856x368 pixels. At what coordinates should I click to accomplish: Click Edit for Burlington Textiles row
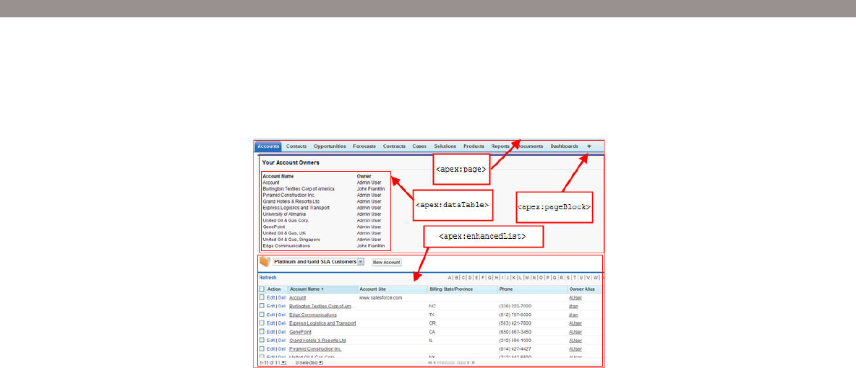(271, 306)
